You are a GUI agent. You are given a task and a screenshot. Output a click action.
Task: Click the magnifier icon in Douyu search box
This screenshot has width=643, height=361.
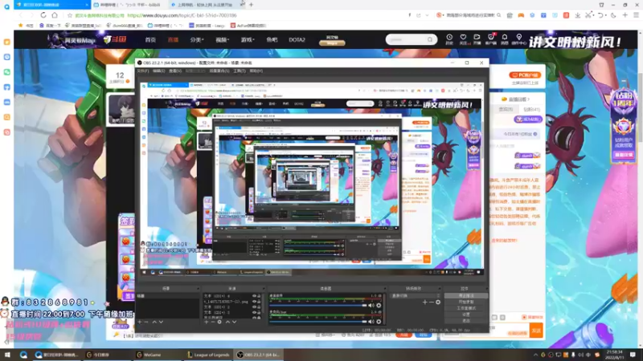(x=430, y=39)
